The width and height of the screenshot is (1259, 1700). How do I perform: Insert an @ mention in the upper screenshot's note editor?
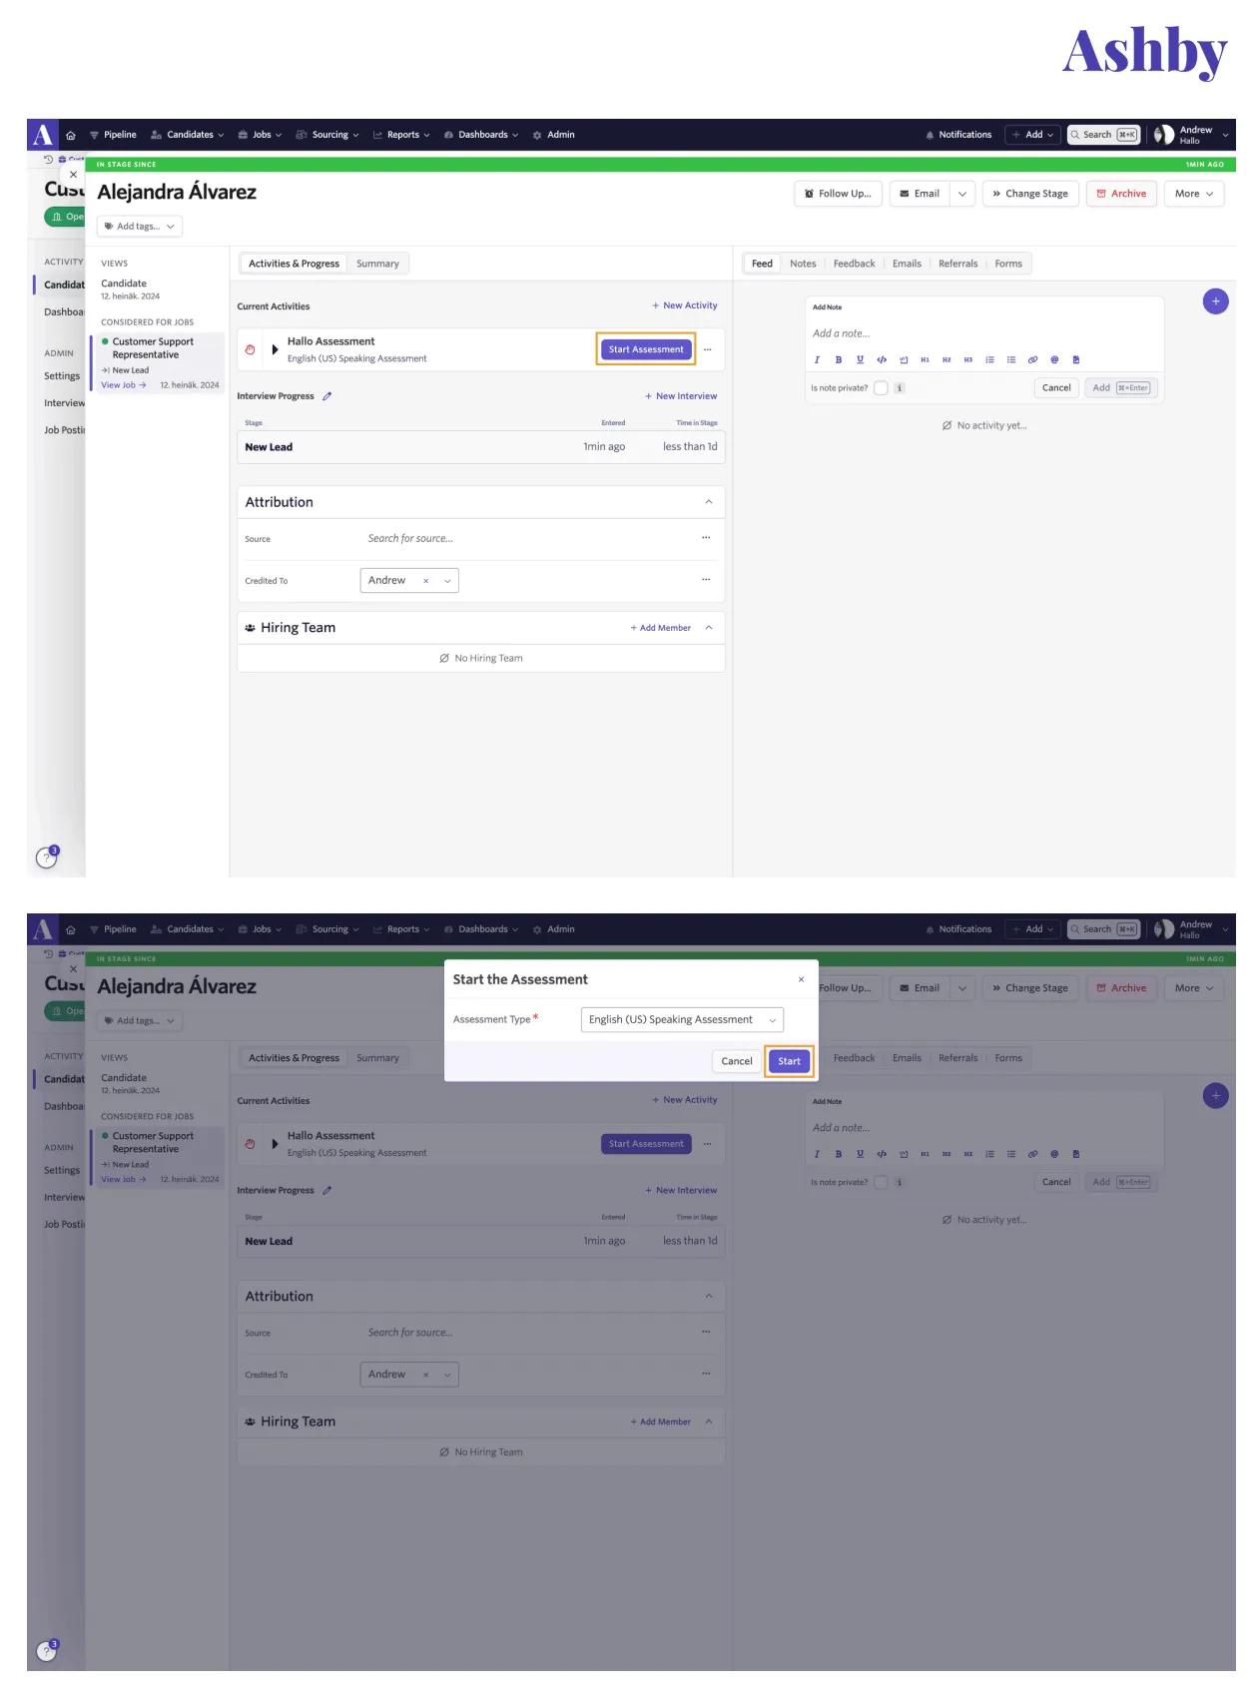point(1054,360)
